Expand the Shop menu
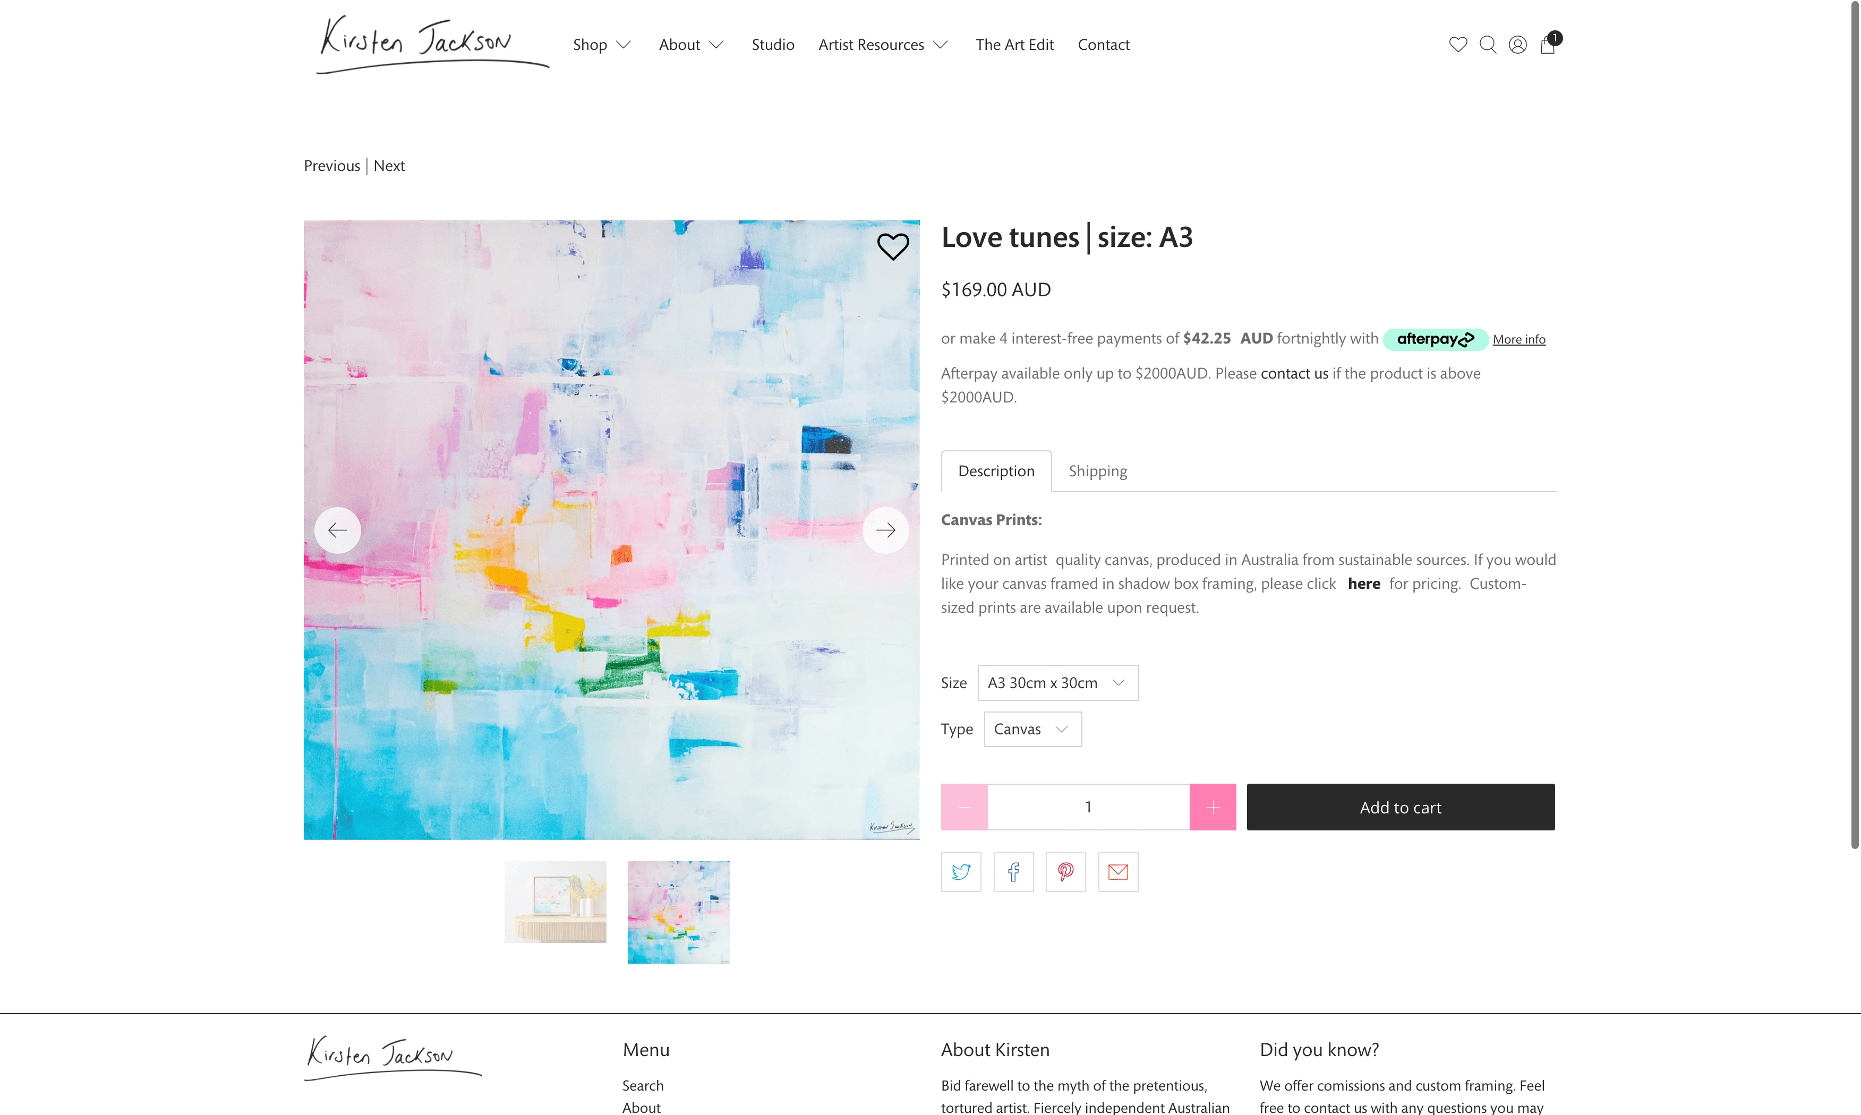The height and width of the screenshot is (1115, 1861). (x=601, y=45)
